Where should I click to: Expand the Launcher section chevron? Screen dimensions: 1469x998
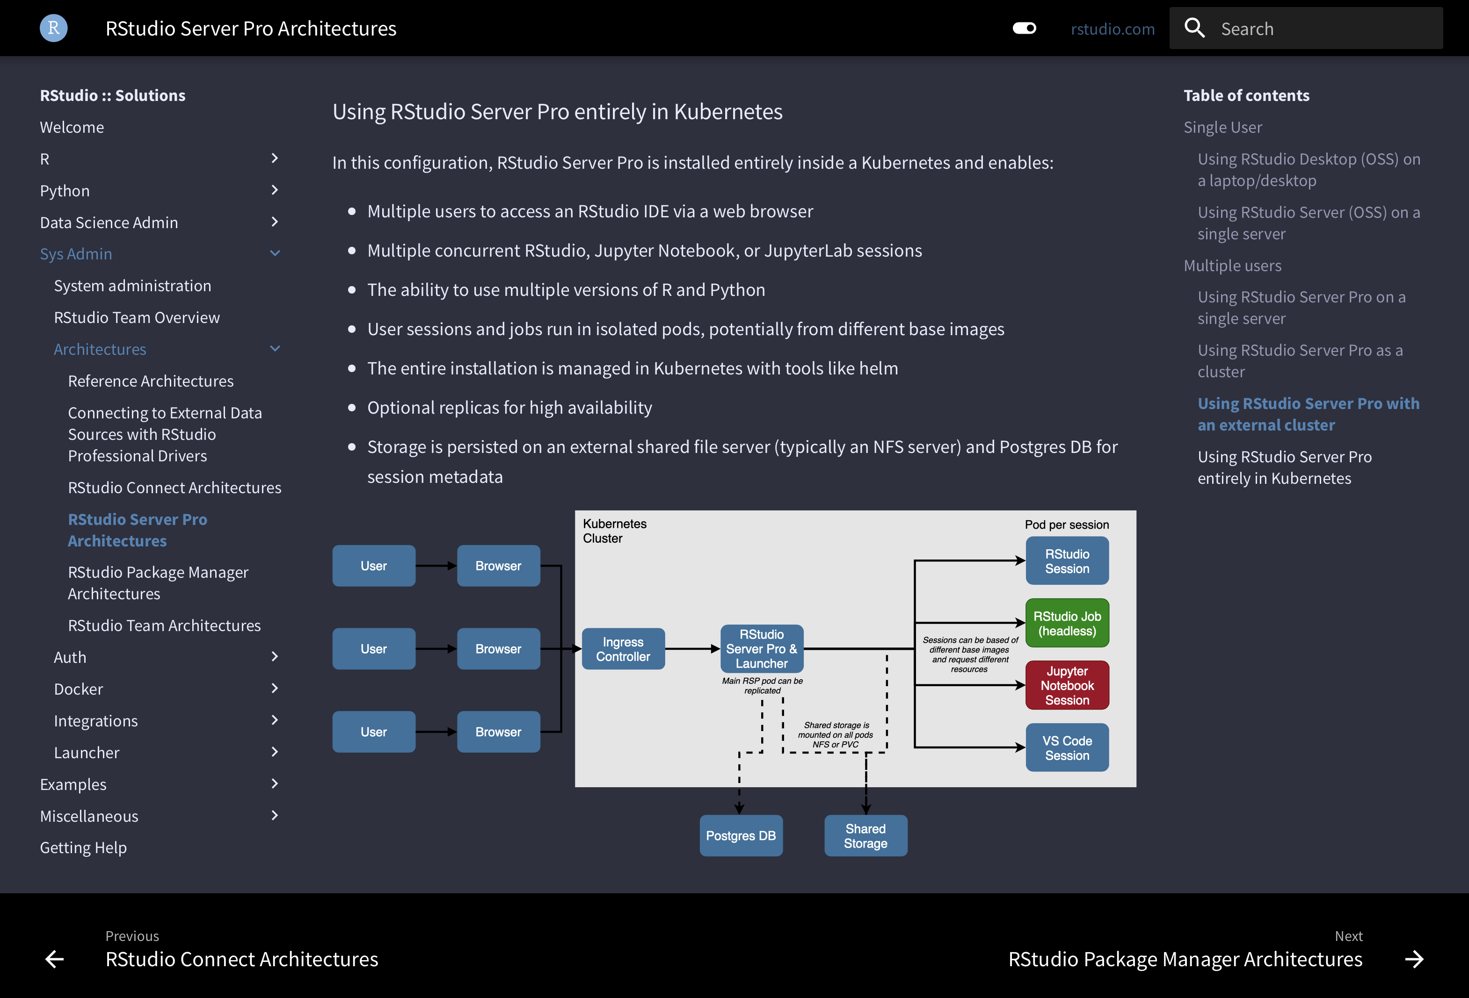coord(274,752)
